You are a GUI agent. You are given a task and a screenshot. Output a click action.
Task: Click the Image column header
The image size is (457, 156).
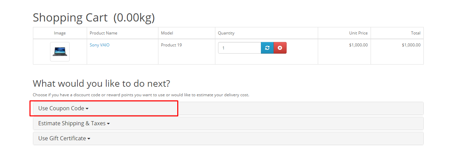pyautogui.click(x=60, y=33)
